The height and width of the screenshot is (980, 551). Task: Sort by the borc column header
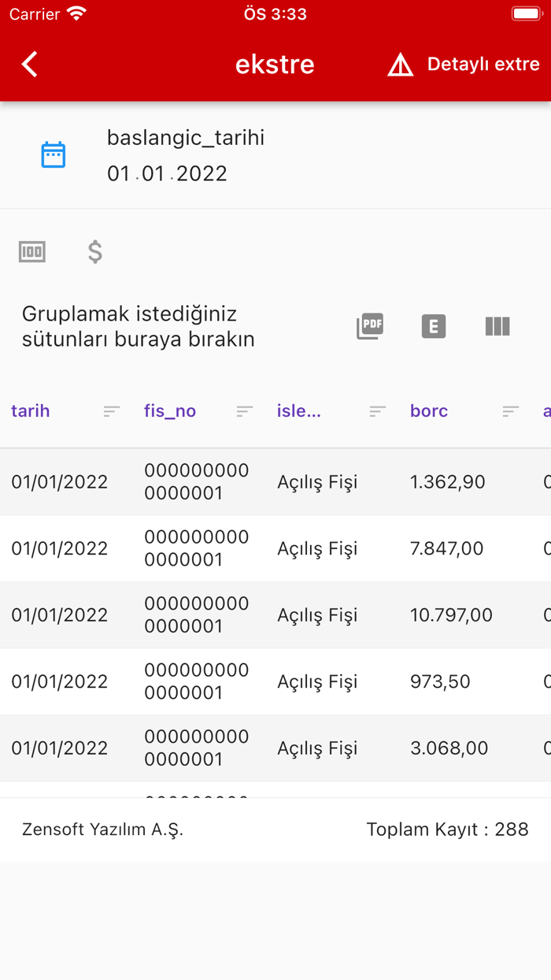point(429,410)
